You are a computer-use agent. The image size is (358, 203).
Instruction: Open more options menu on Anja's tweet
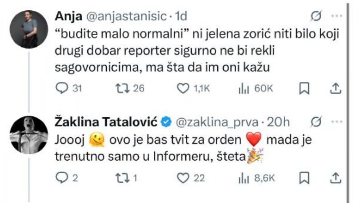pyautogui.click(x=335, y=17)
